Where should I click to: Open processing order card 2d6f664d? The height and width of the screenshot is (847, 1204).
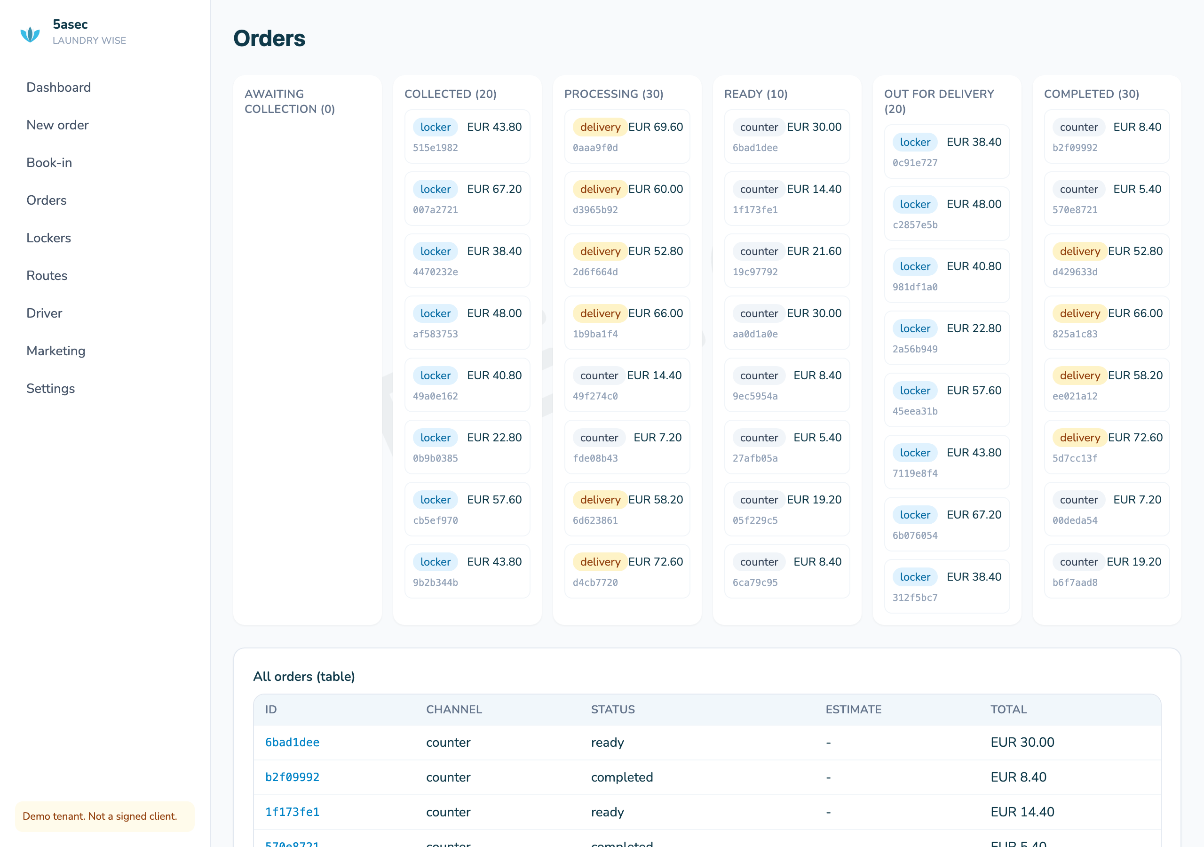click(x=627, y=261)
